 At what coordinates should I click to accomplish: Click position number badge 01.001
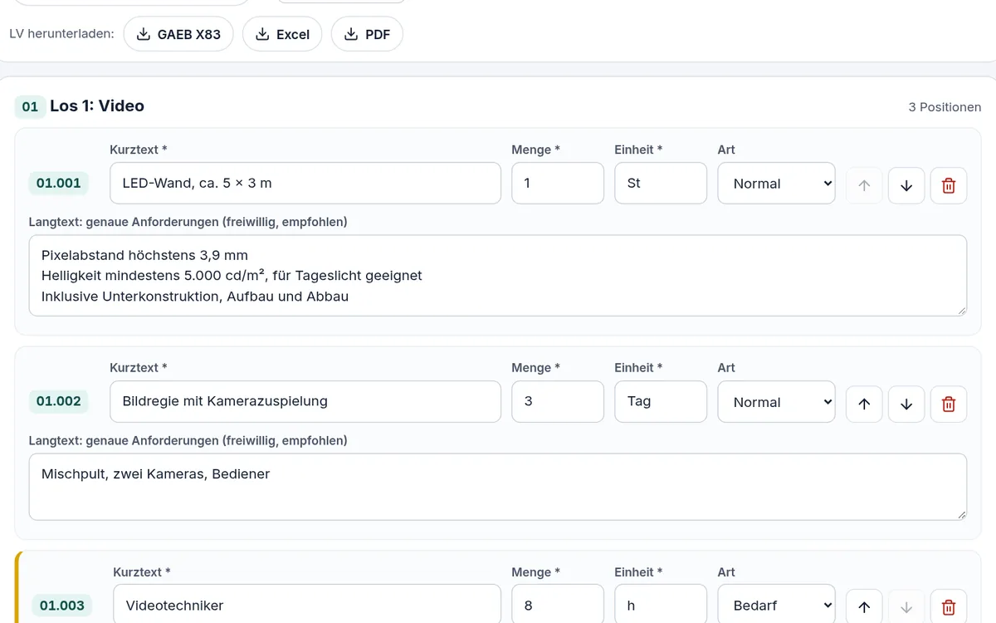(58, 183)
